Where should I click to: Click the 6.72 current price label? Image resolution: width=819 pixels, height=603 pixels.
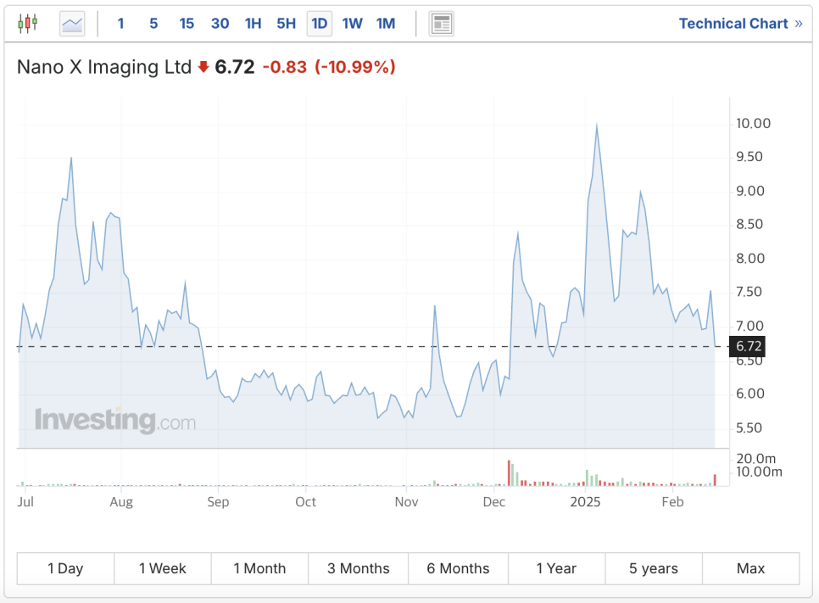tap(748, 346)
